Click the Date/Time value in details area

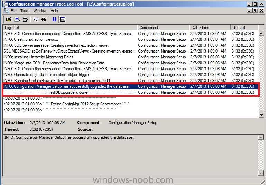[47, 123]
